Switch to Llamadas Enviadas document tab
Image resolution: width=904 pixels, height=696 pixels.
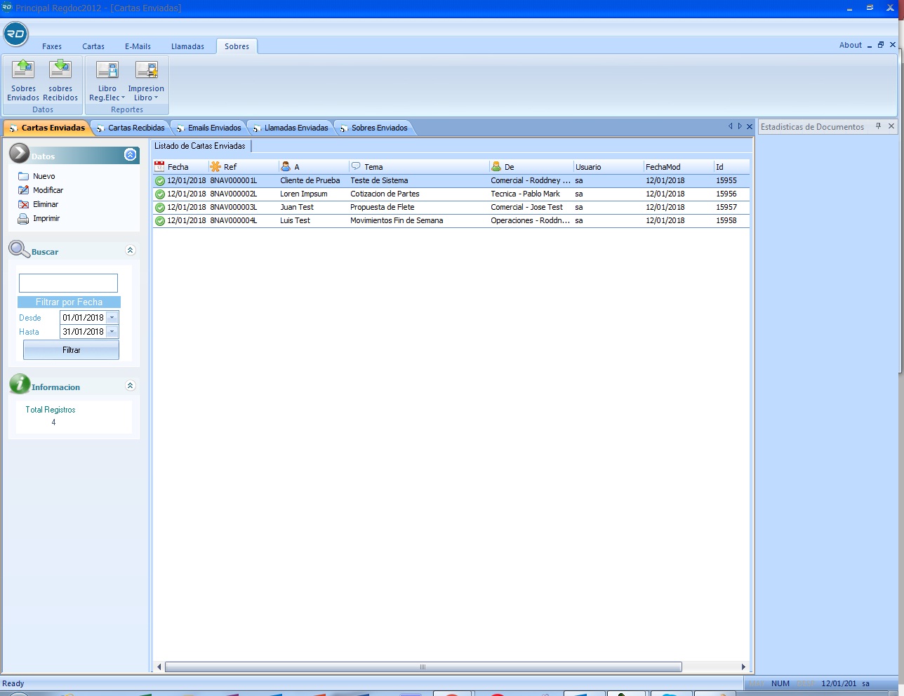click(x=291, y=128)
